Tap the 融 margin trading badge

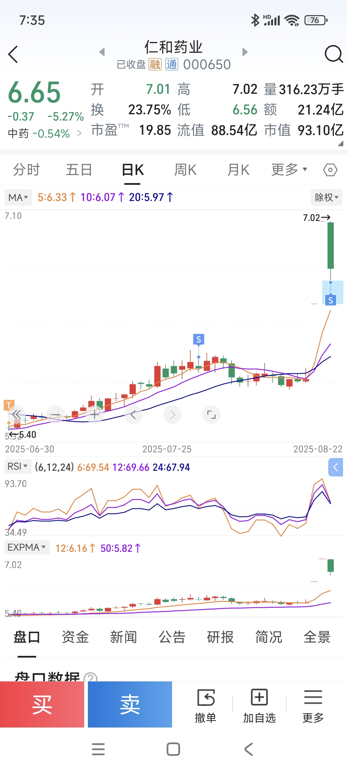pyautogui.click(x=155, y=64)
